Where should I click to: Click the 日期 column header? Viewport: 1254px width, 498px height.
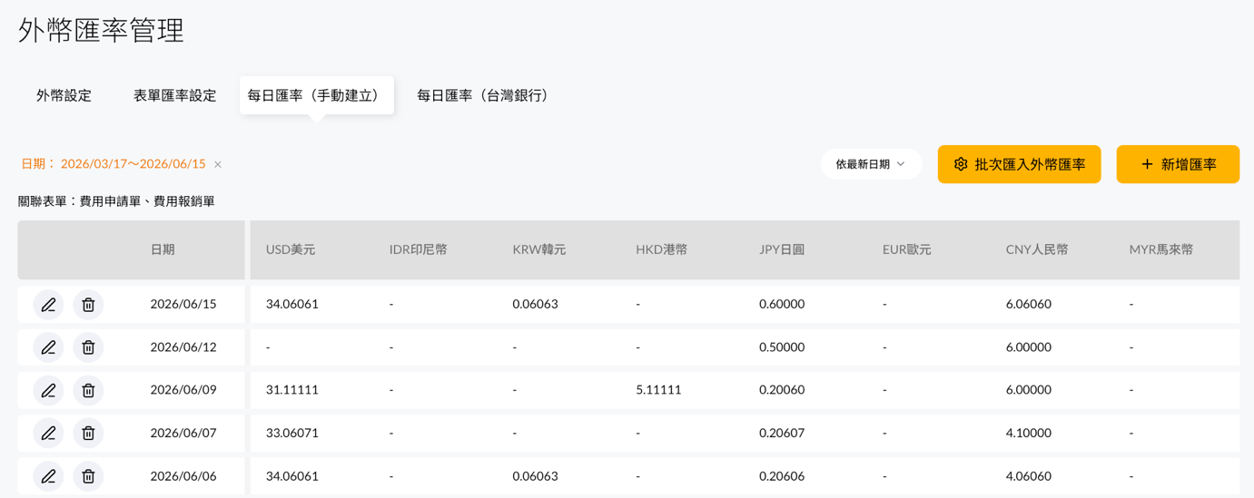pos(163,249)
